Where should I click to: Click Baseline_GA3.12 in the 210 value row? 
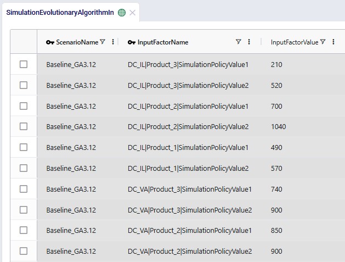pos(71,65)
